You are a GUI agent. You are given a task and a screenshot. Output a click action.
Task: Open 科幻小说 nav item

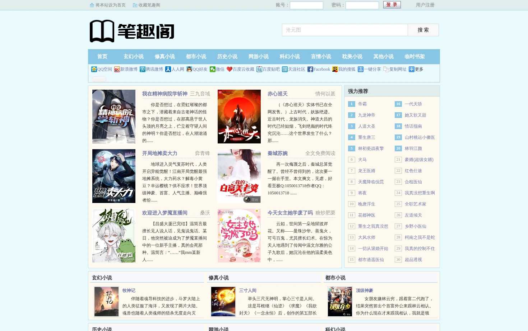pos(290,57)
